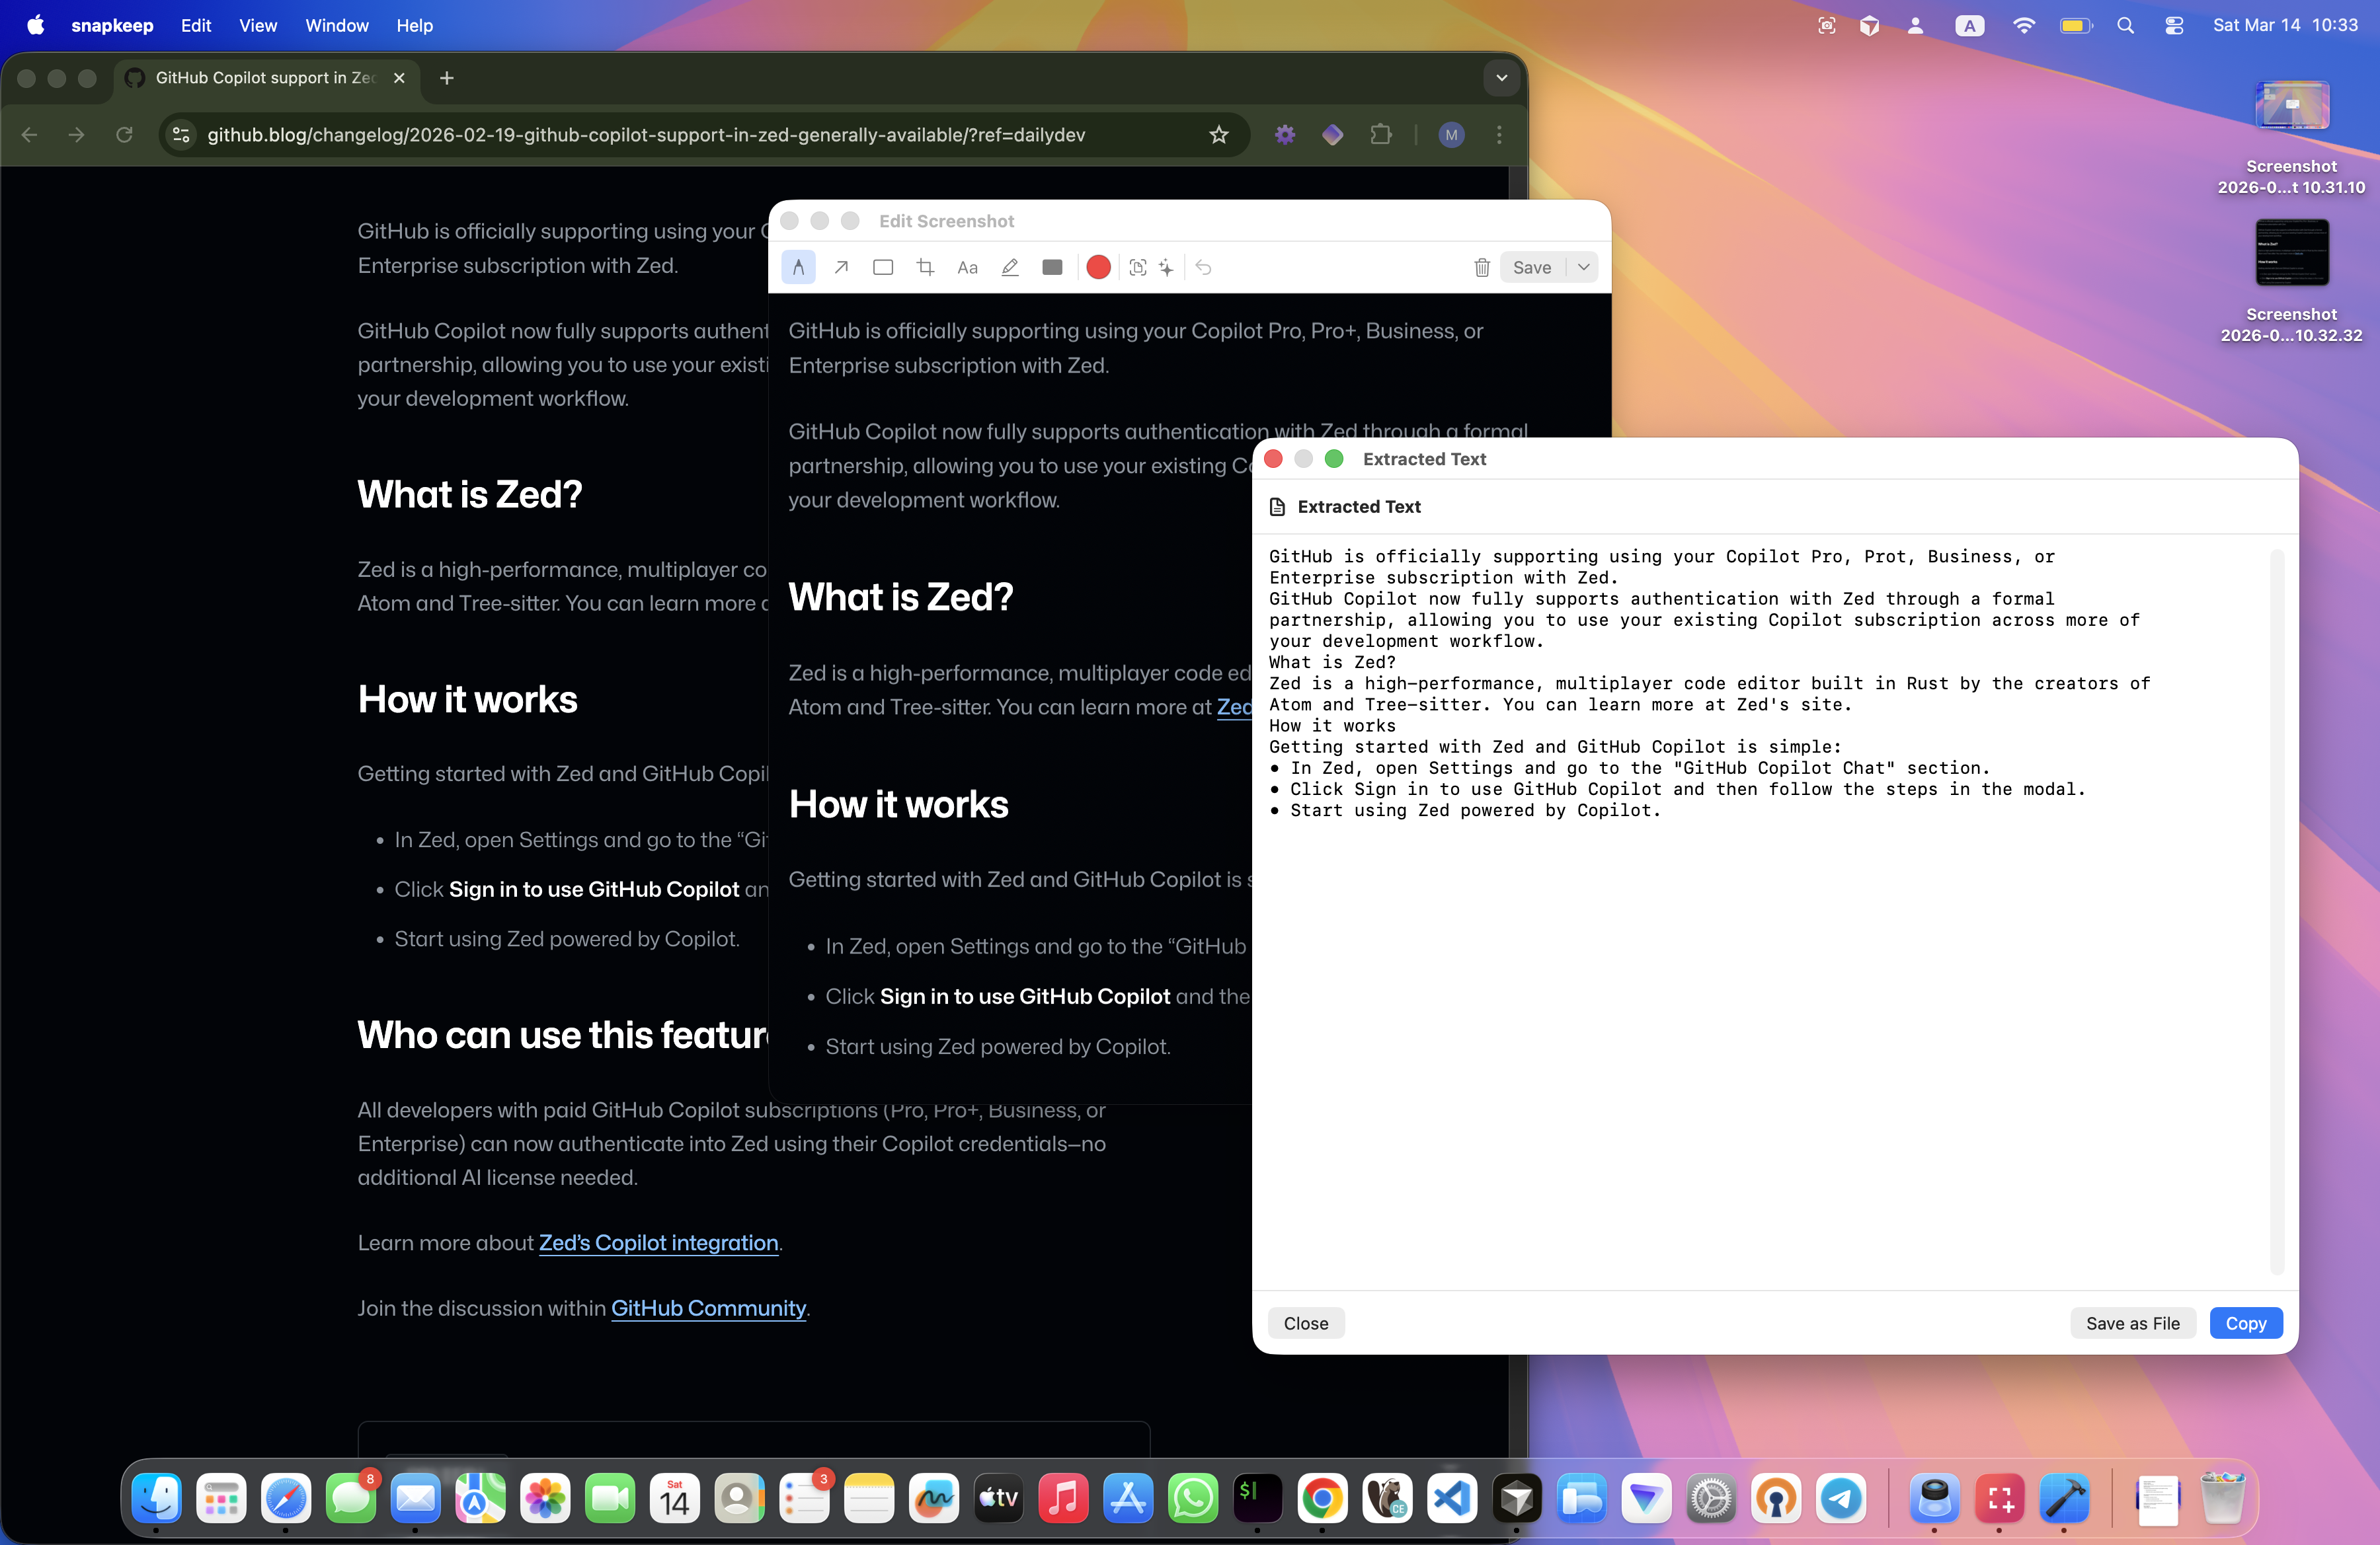Pick the Aa text tool
2380x1545 pixels.
[967, 267]
